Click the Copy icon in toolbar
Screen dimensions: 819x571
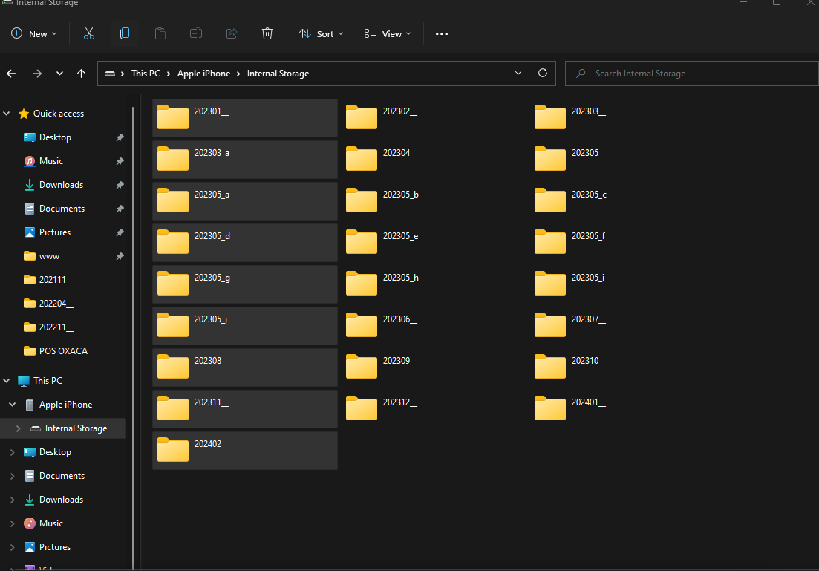pyautogui.click(x=125, y=33)
